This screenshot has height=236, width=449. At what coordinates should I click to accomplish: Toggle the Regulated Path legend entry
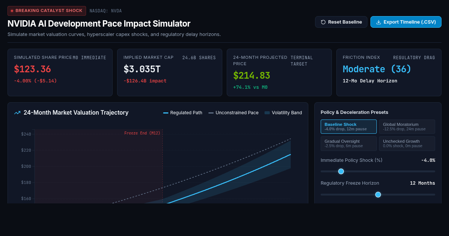click(x=183, y=113)
